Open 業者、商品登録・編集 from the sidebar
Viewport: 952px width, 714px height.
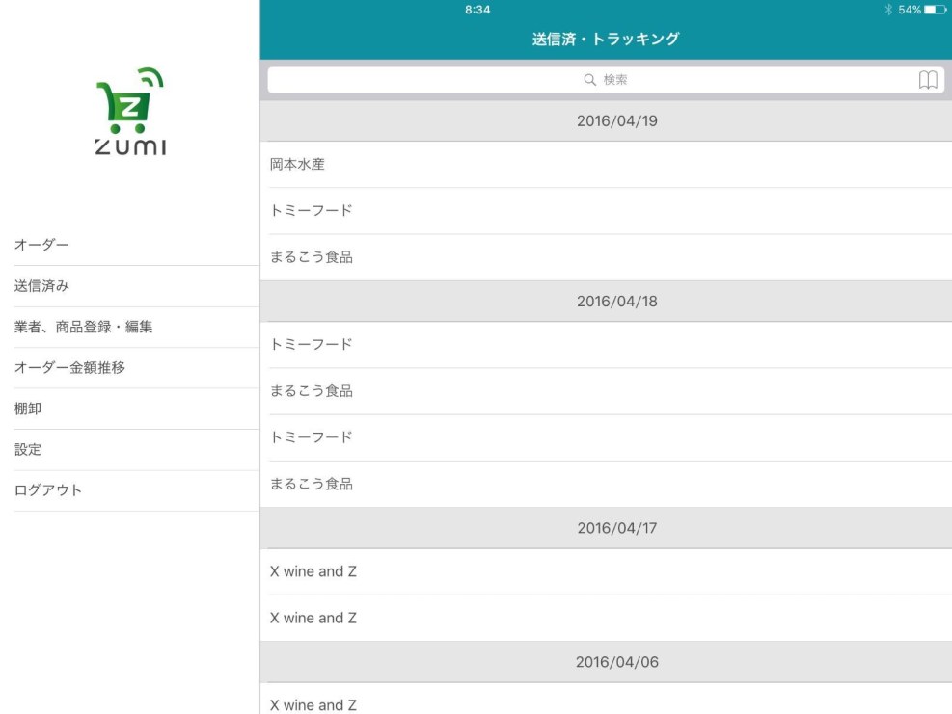(83, 327)
